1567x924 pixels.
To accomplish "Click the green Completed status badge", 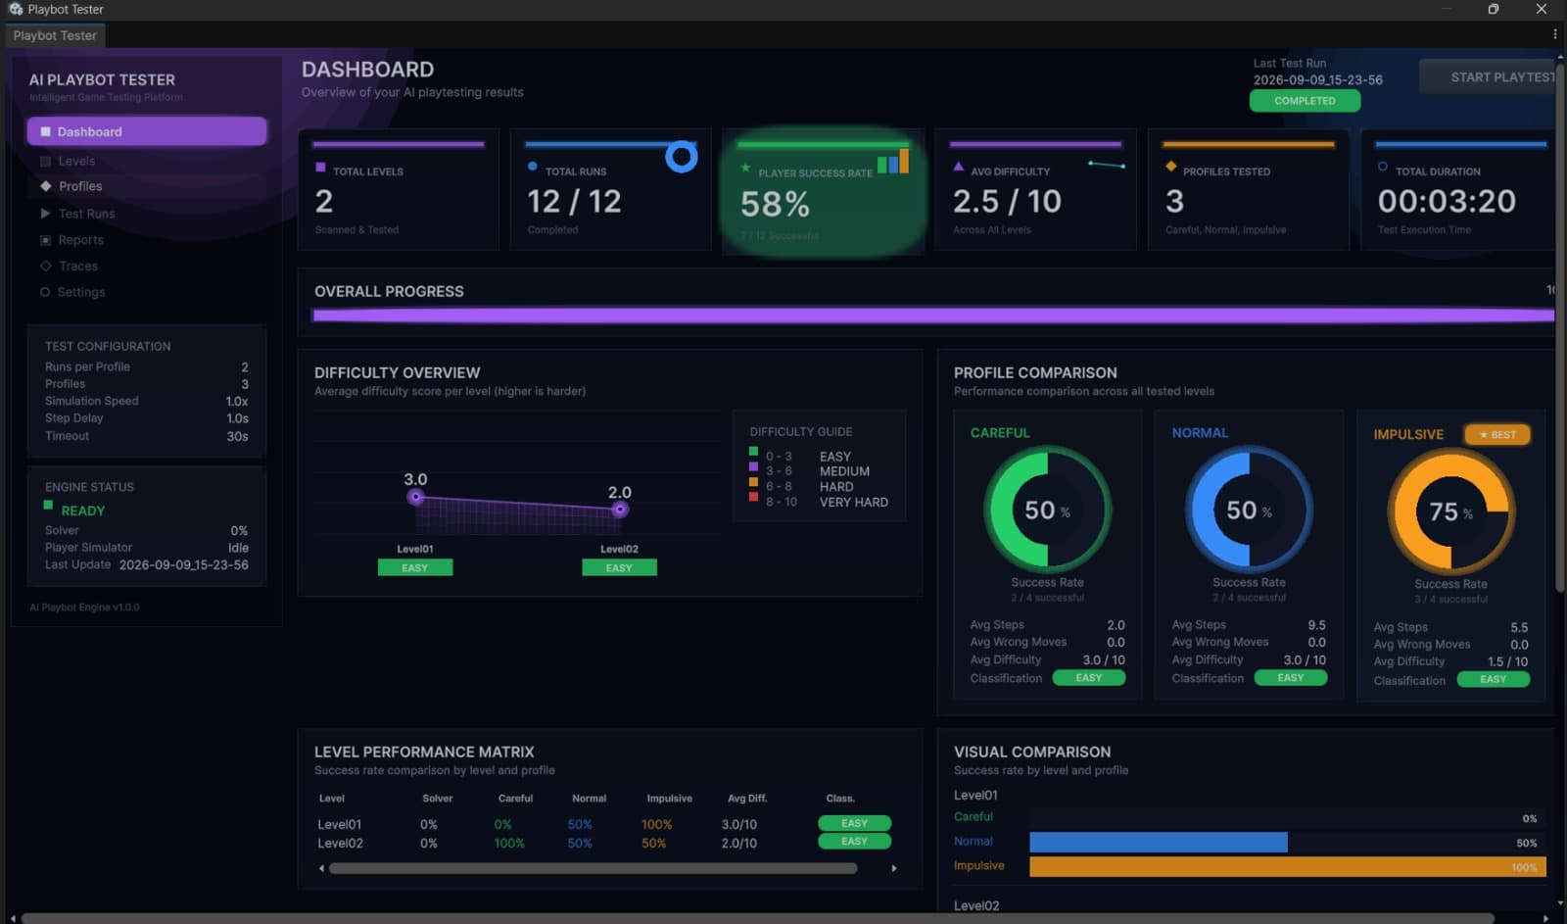I will 1305,100.
